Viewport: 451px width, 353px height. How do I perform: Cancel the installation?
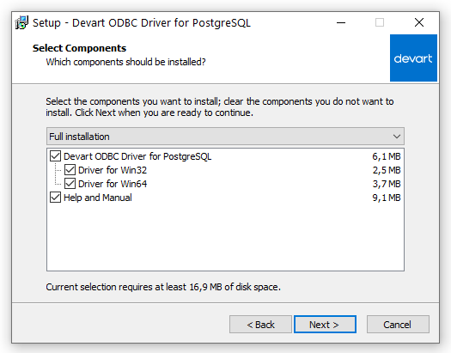pyautogui.click(x=398, y=325)
